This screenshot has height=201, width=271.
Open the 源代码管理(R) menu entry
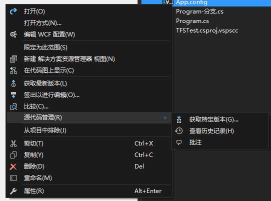point(89,117)
